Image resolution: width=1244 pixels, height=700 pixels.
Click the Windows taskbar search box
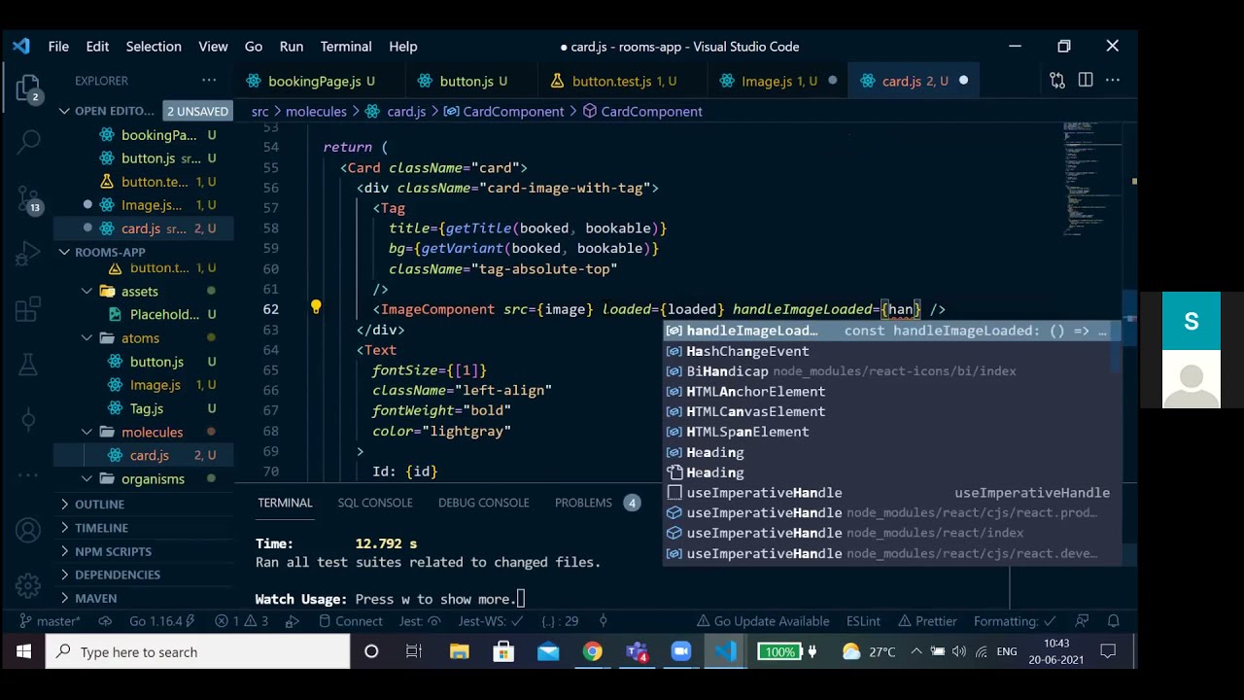[x=198, y=651]
